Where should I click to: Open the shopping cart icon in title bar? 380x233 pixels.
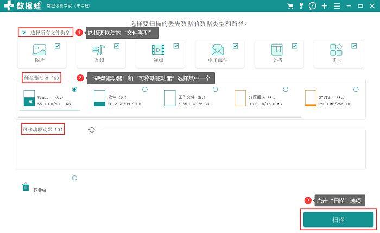tap(290, 6)
